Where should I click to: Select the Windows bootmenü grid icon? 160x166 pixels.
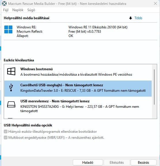pos(11,71)
